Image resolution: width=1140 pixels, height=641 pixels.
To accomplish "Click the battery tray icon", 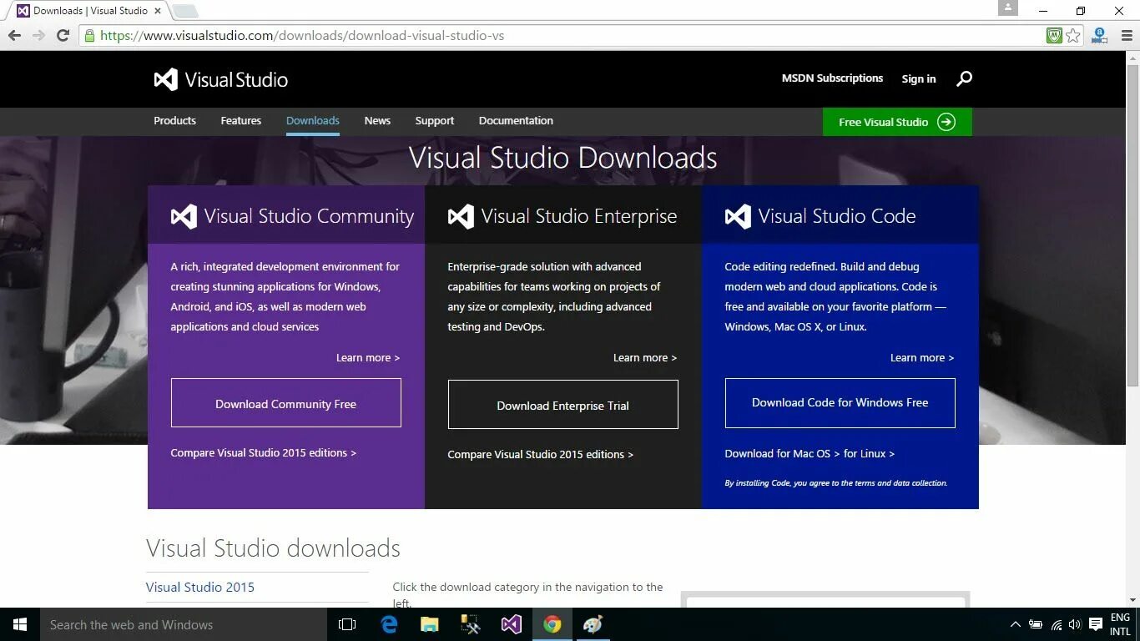I will [1036, 624].
